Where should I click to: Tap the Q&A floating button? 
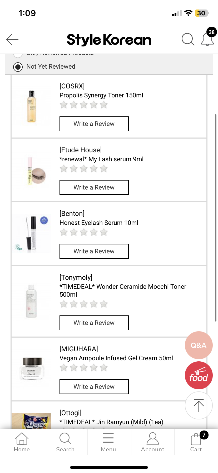[x=199, y=345]
